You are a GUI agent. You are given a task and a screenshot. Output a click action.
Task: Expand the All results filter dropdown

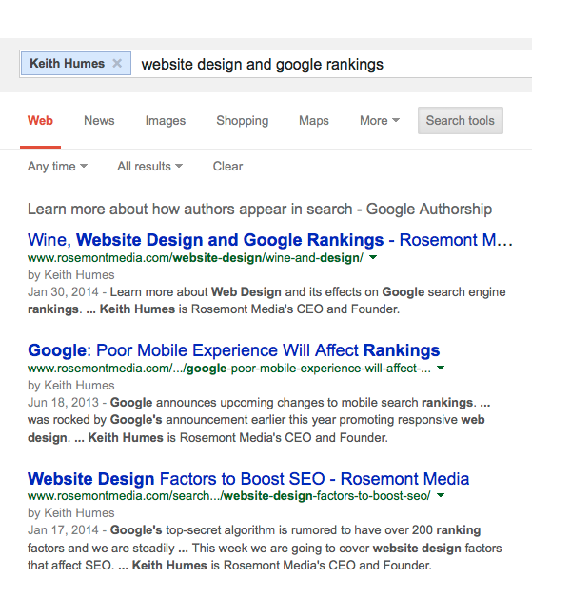(x=149, y=167)
